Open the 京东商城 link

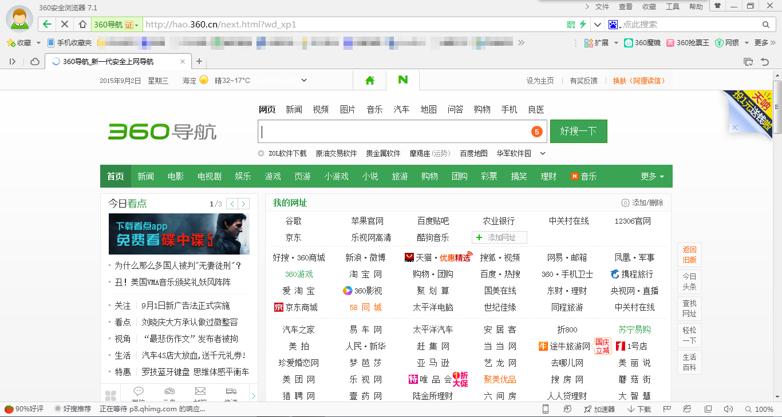tap(296, 307)
